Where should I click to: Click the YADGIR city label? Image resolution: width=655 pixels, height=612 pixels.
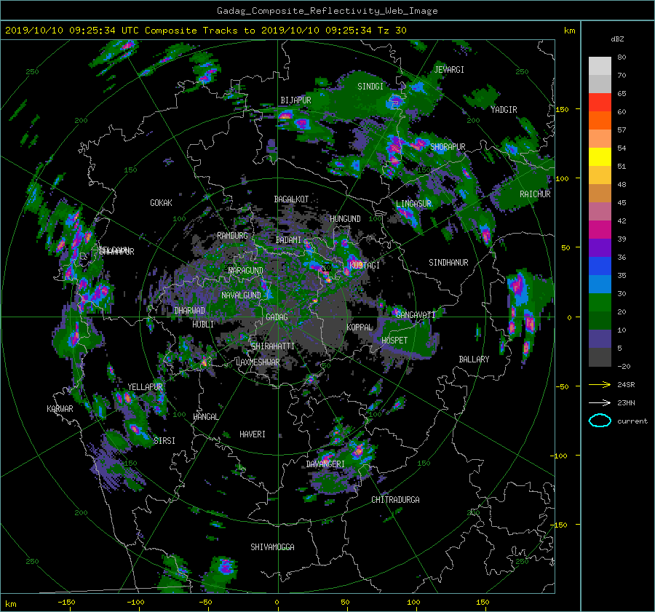(504, 110)
